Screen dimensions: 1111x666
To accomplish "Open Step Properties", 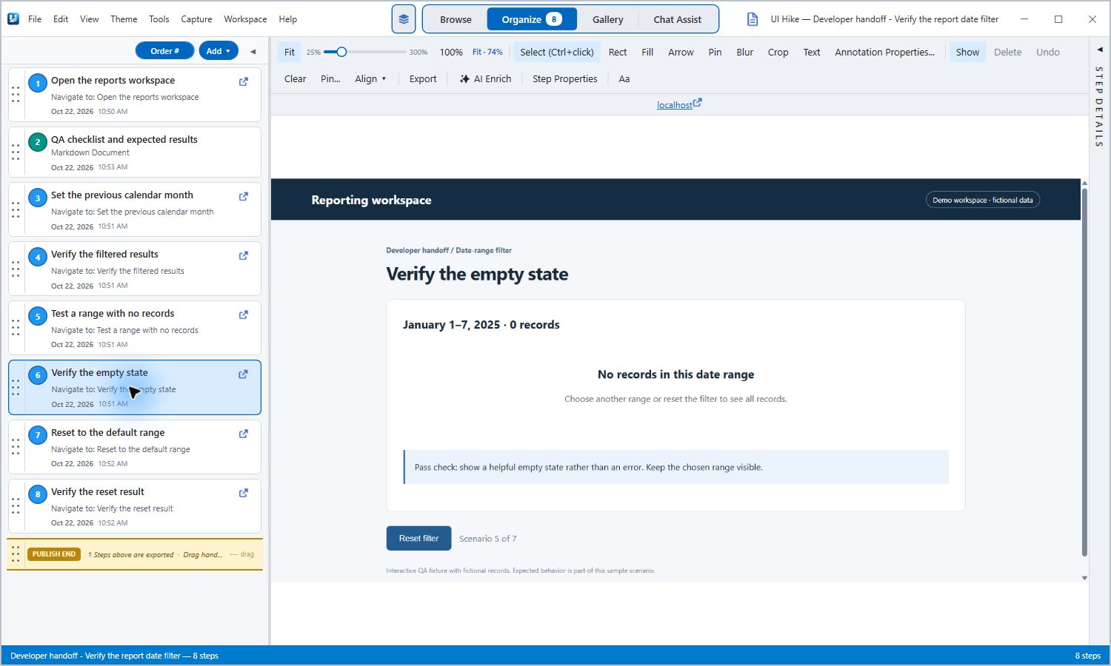I will tap(564, 78).
